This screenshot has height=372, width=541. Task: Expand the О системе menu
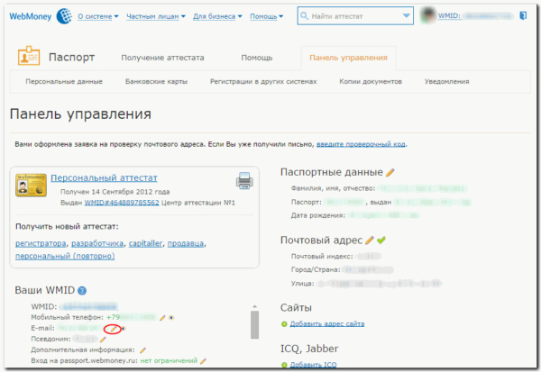(x=98, y=16)
